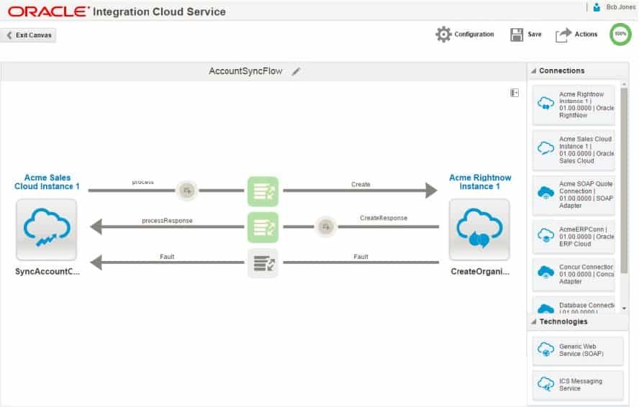Click the enrichment circle on process line
This screenshot has height=407, width=639.
(x=187, y=191)
